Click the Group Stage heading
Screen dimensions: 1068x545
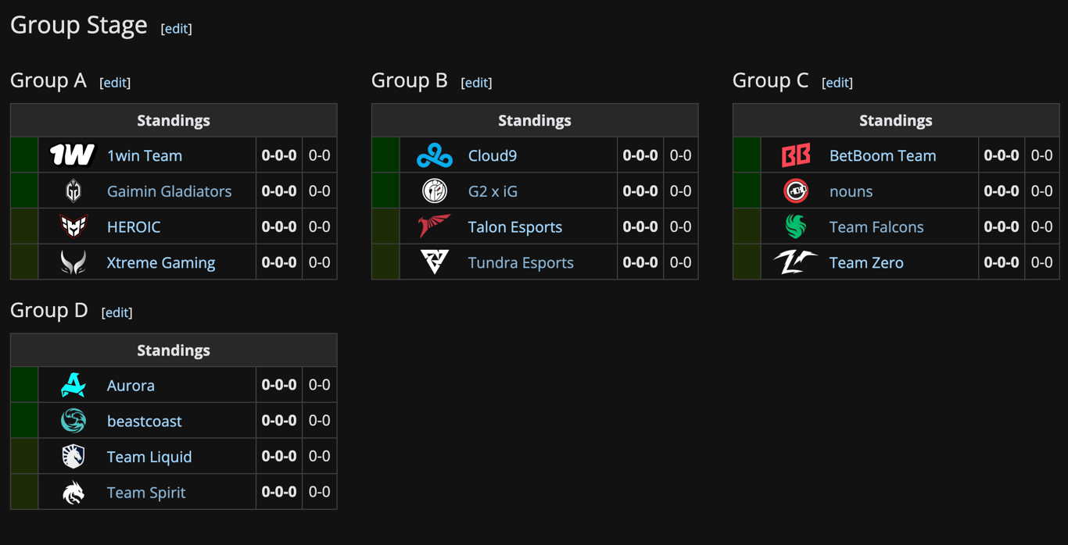pyautogui.click(x=79, y=25)
